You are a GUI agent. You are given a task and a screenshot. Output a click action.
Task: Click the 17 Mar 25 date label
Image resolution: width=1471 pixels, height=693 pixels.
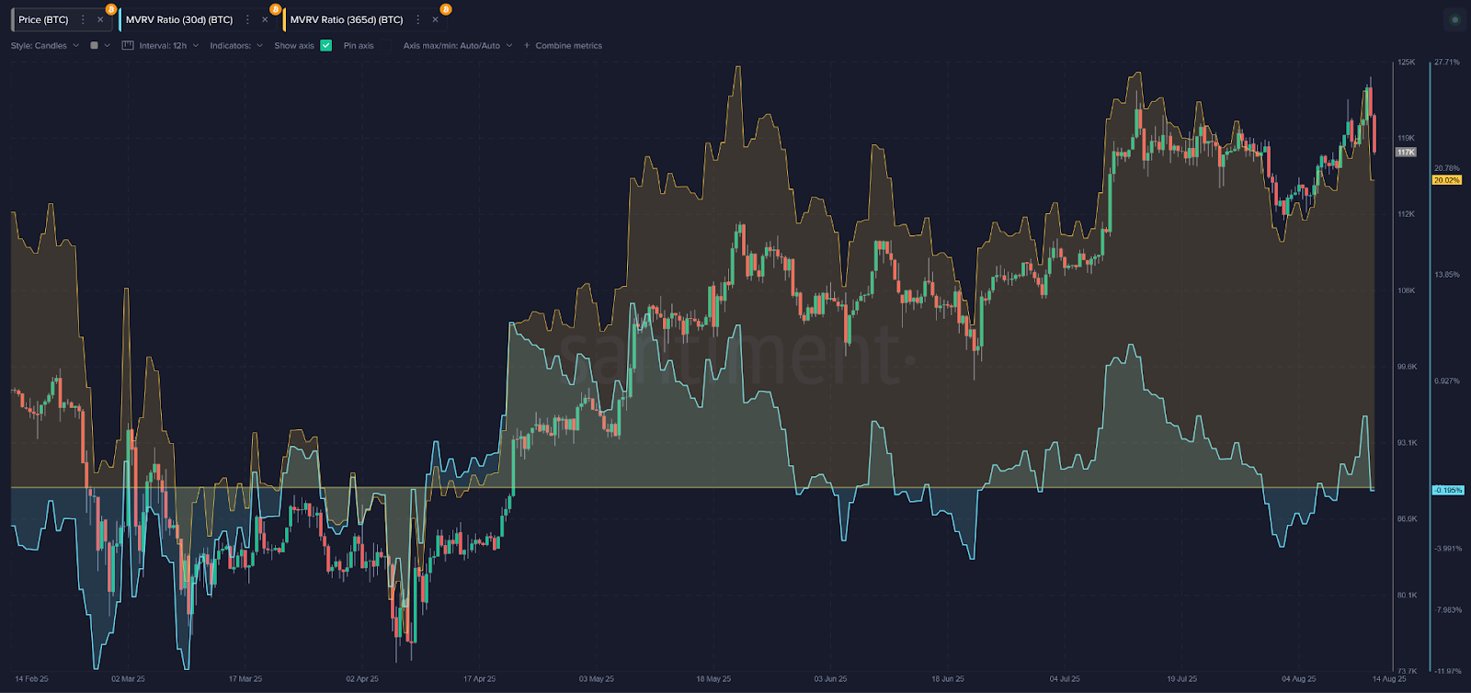(x=245, y=679)
